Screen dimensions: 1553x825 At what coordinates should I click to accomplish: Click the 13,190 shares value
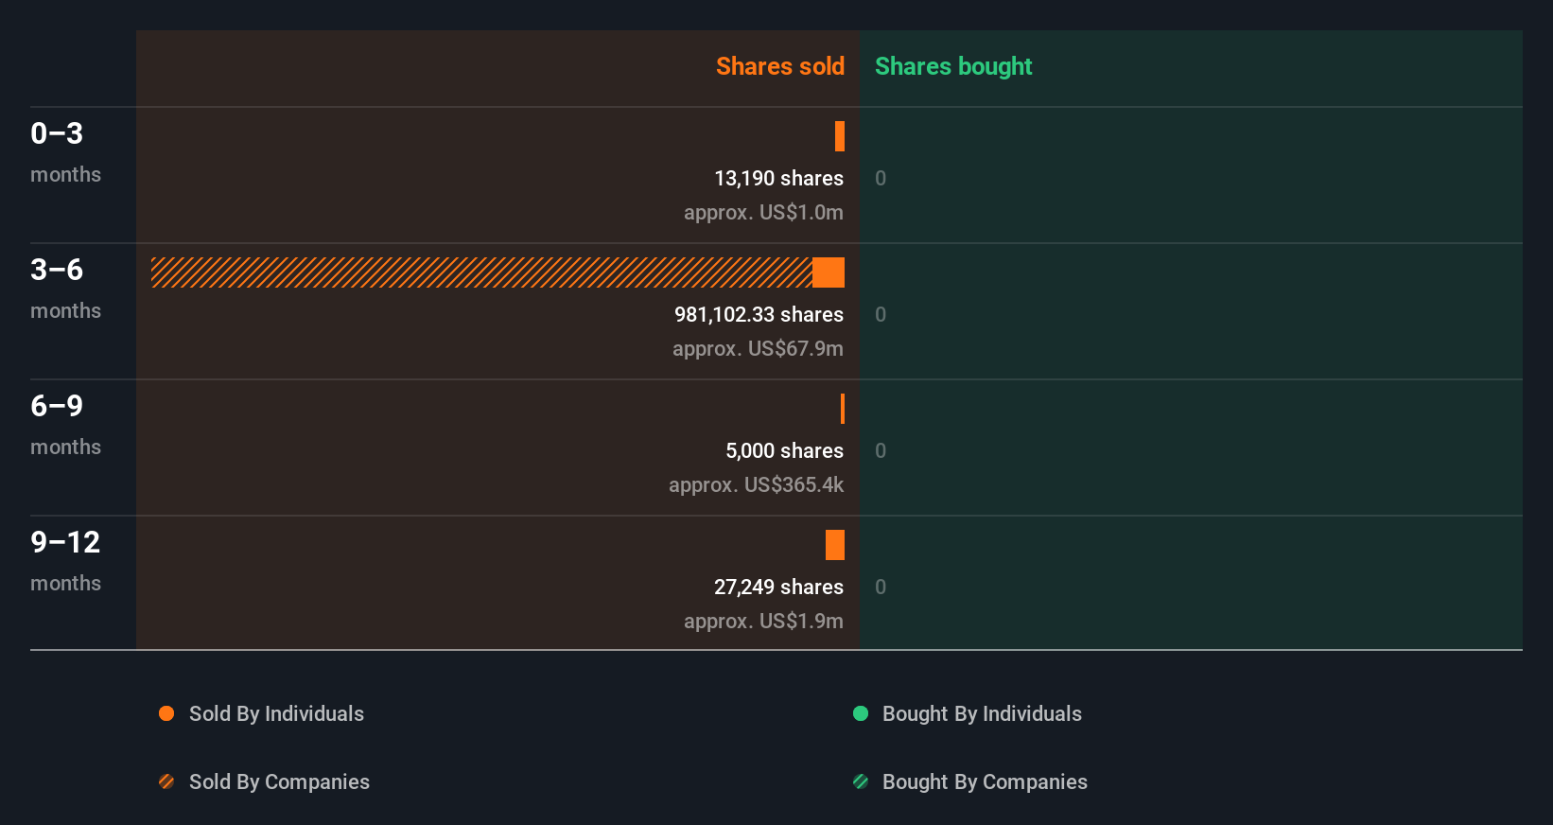[x=778, y=178]
